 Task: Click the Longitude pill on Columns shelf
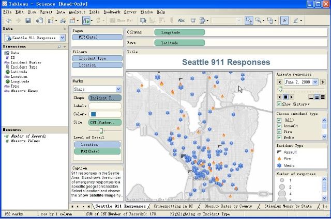click(179, 32)
